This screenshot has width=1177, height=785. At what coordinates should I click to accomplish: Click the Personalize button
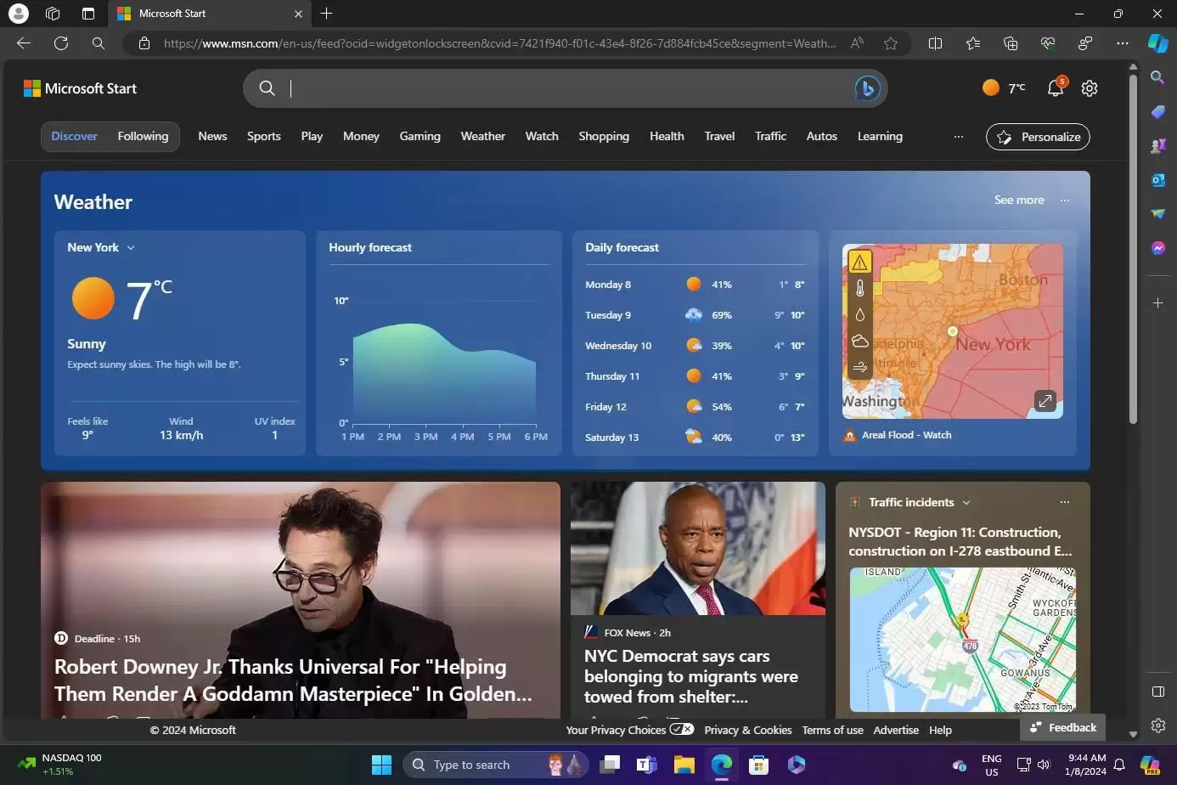1037,136
